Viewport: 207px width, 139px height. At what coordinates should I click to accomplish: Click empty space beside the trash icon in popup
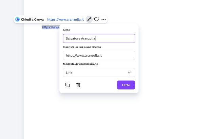click(98, 85)
